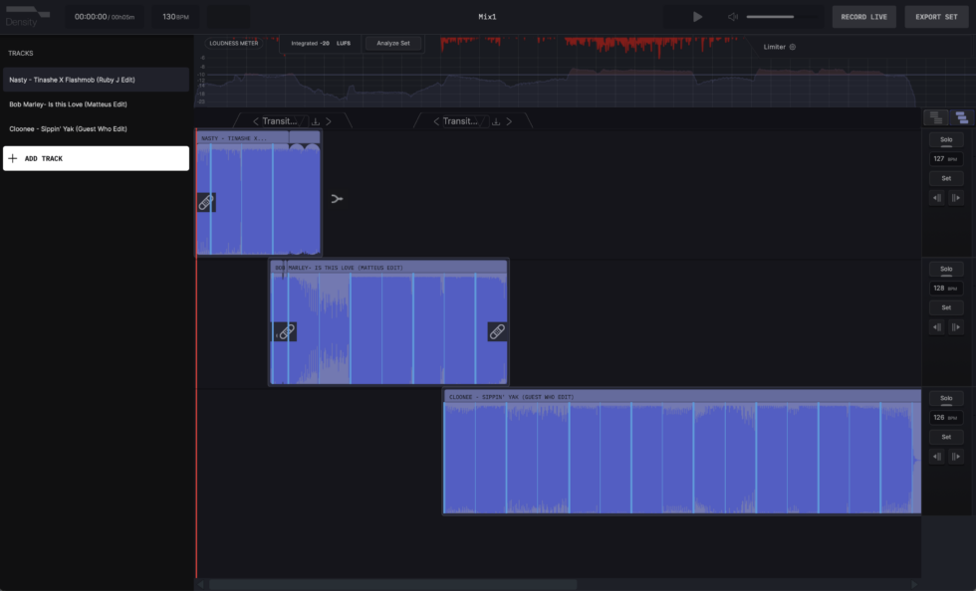Toggle Solo on the 127 BPM track
This screenshot has width=976, height=591.
946,140
